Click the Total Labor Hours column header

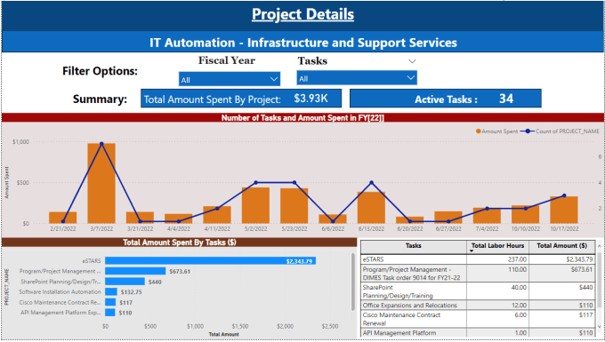[x=497, y=246]
